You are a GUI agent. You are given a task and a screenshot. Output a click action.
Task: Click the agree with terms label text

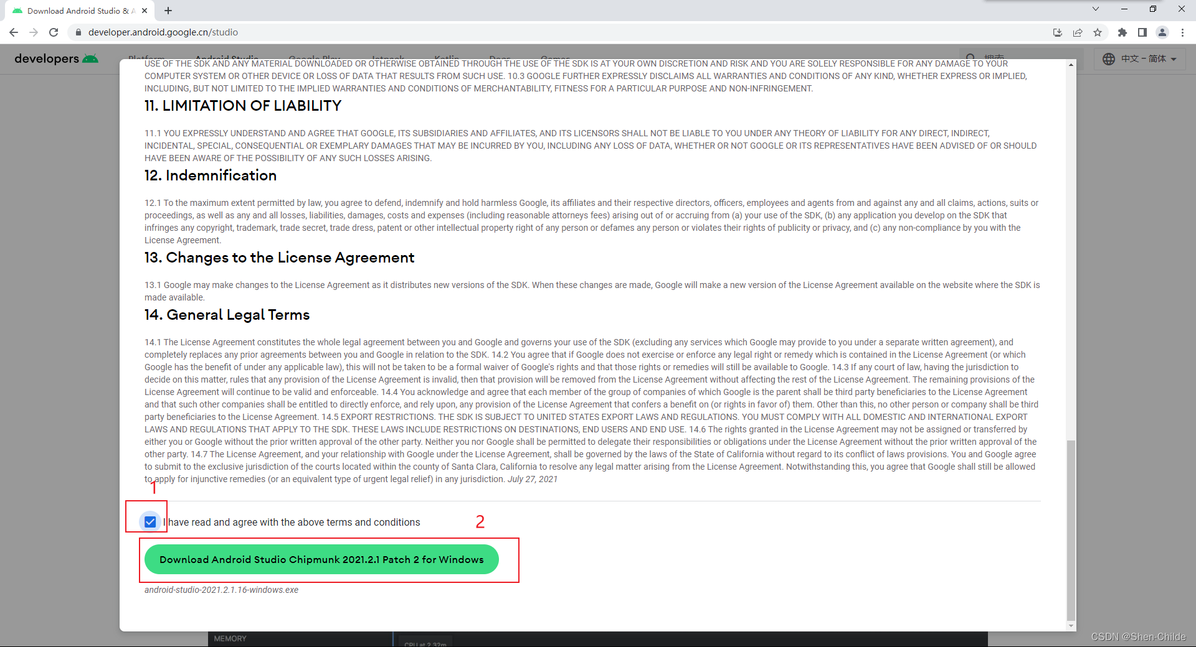point(292,522)
